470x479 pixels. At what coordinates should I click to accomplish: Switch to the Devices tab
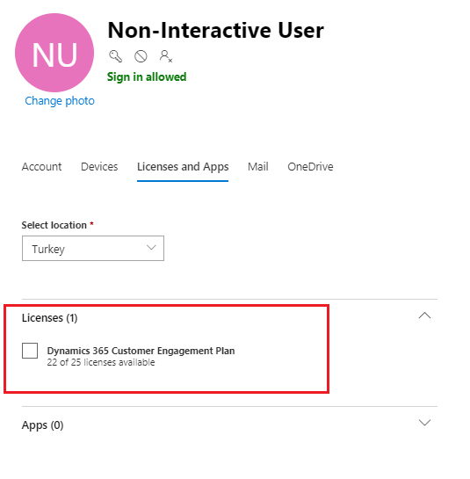coord(99,167)
